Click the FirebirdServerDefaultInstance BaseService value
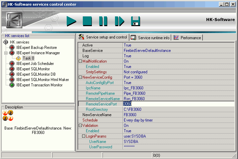The height and width of the screenshot is (159, 238). (x=147, y=51)
